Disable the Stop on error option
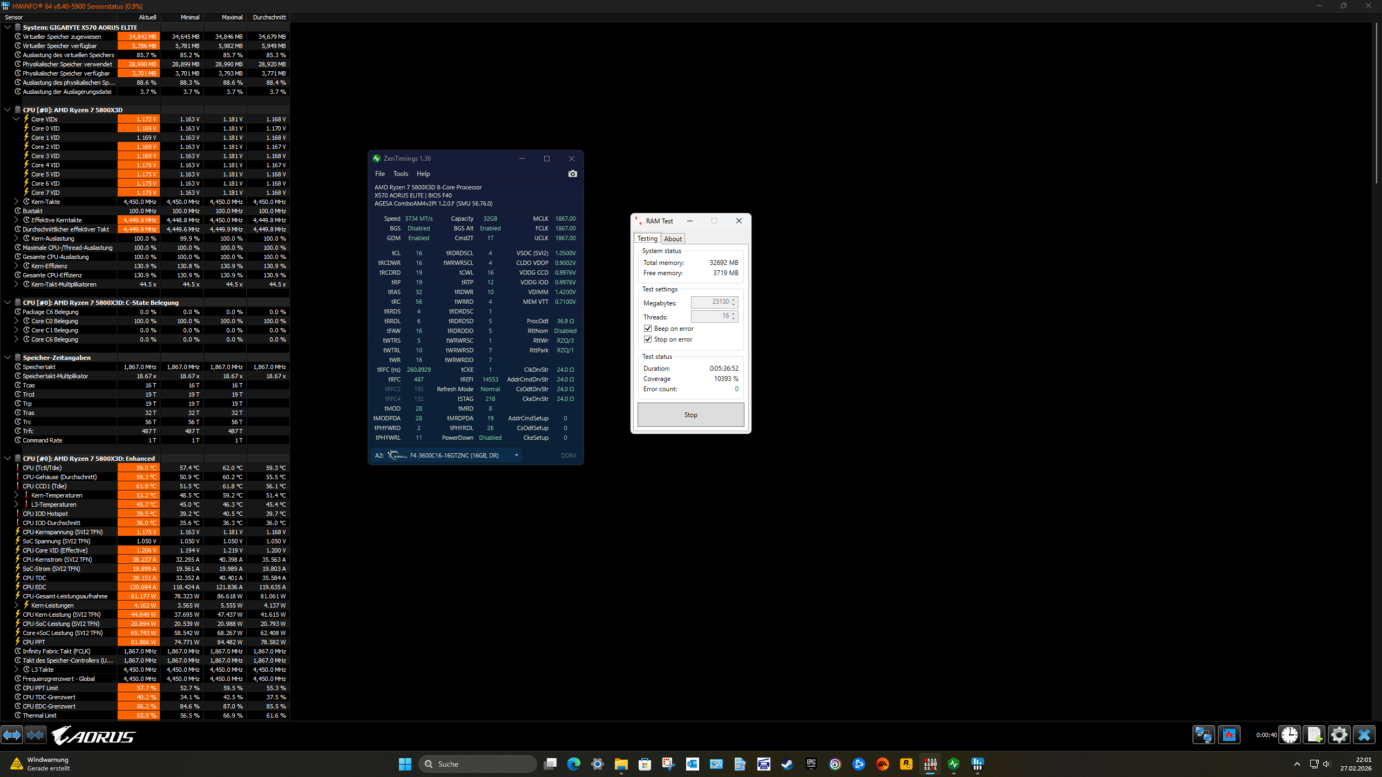1382x777 pixels. [648, 339]
